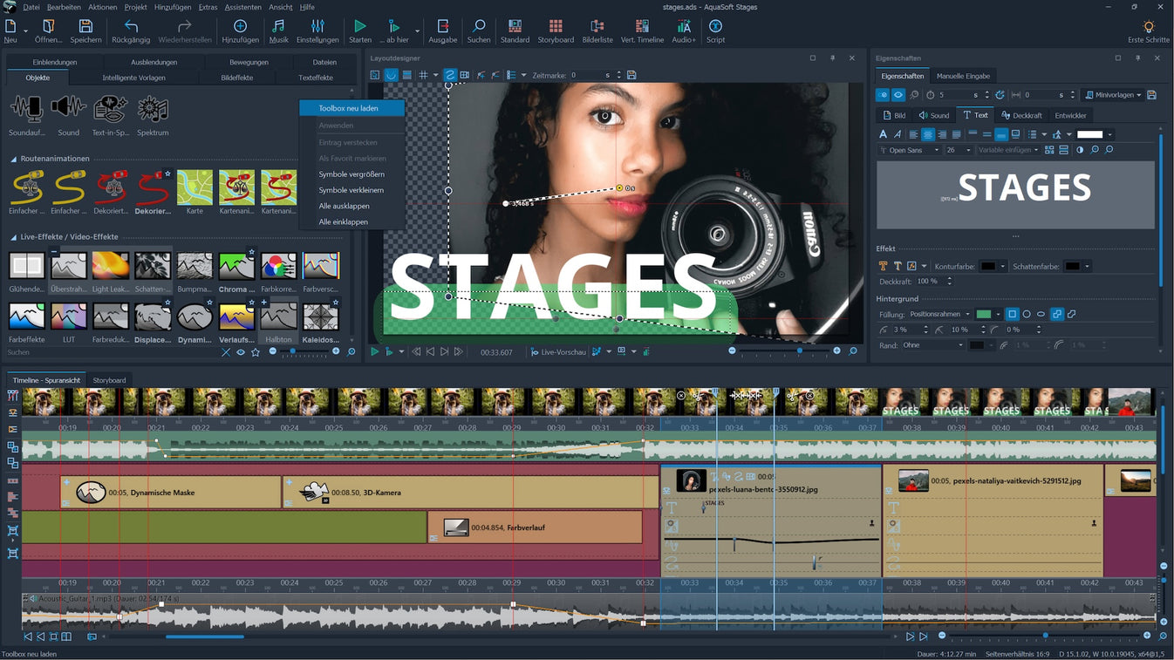Viewport: 1174px width, 660px height.
Task: Save the current Zeitmarke in Layoutdesigner
Action: pyautogui.click(x=631, y=75)
